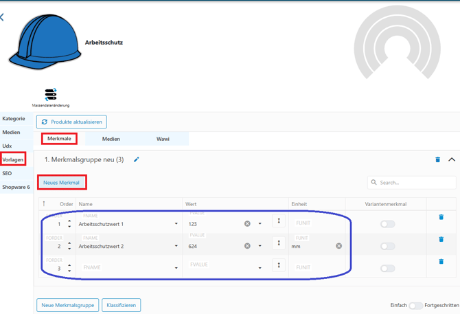This screenshot has width=460, height=314.
Task: Click Produkte aktualisieren button
Action: pyautogui.click(x=71, y=122)
